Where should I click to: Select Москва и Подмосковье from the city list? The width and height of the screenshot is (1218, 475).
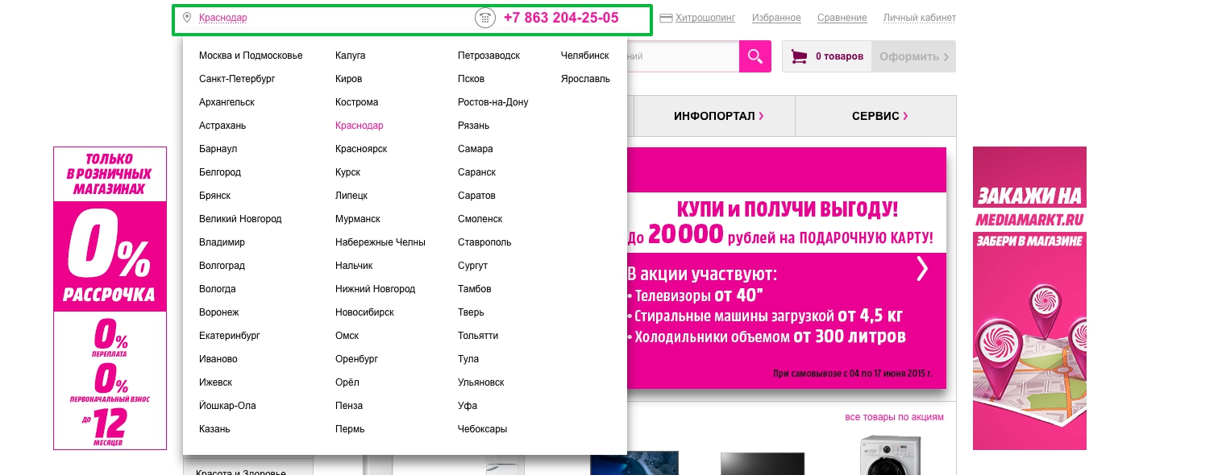tap(251, 56)
